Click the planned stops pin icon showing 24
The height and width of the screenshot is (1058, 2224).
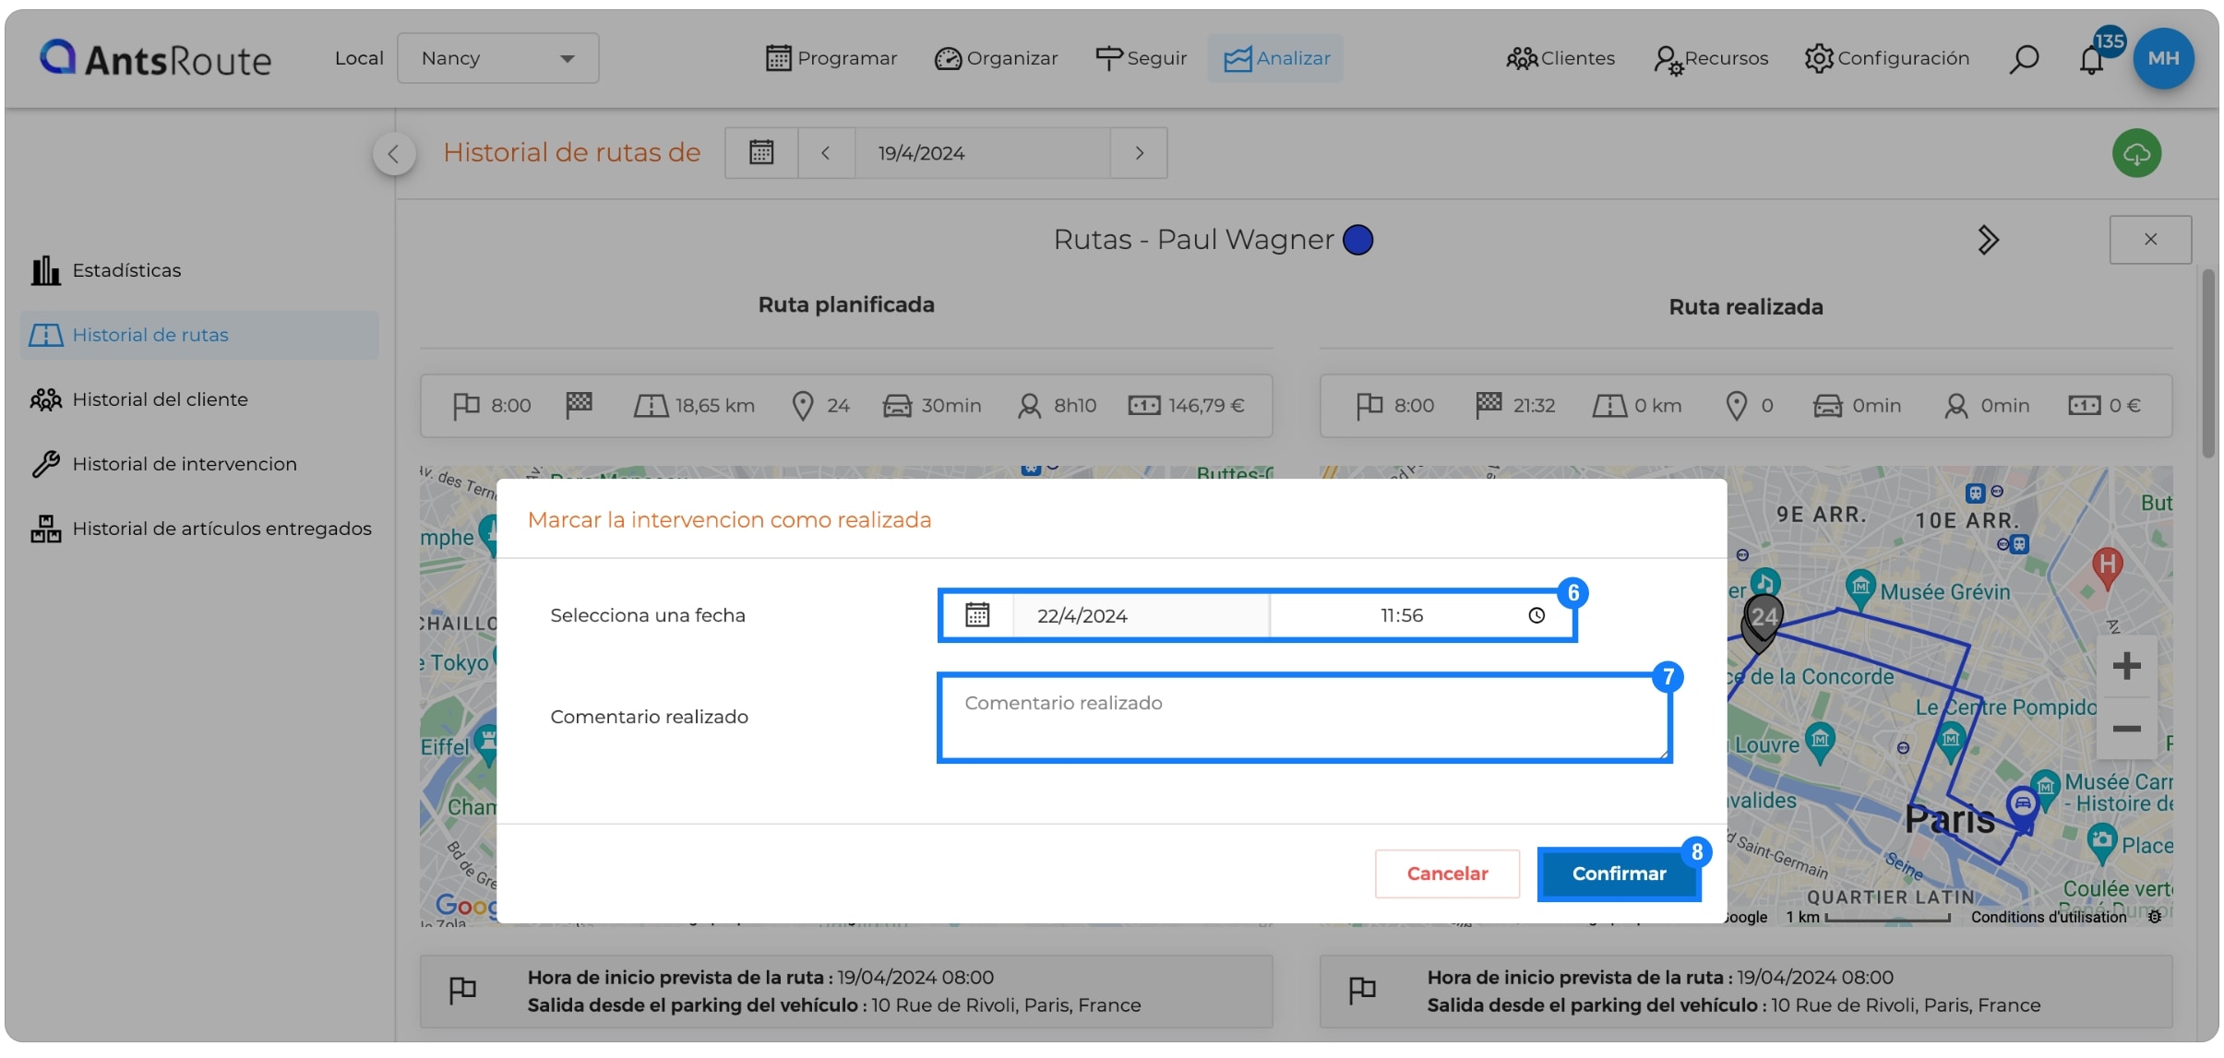pos(803,405)
